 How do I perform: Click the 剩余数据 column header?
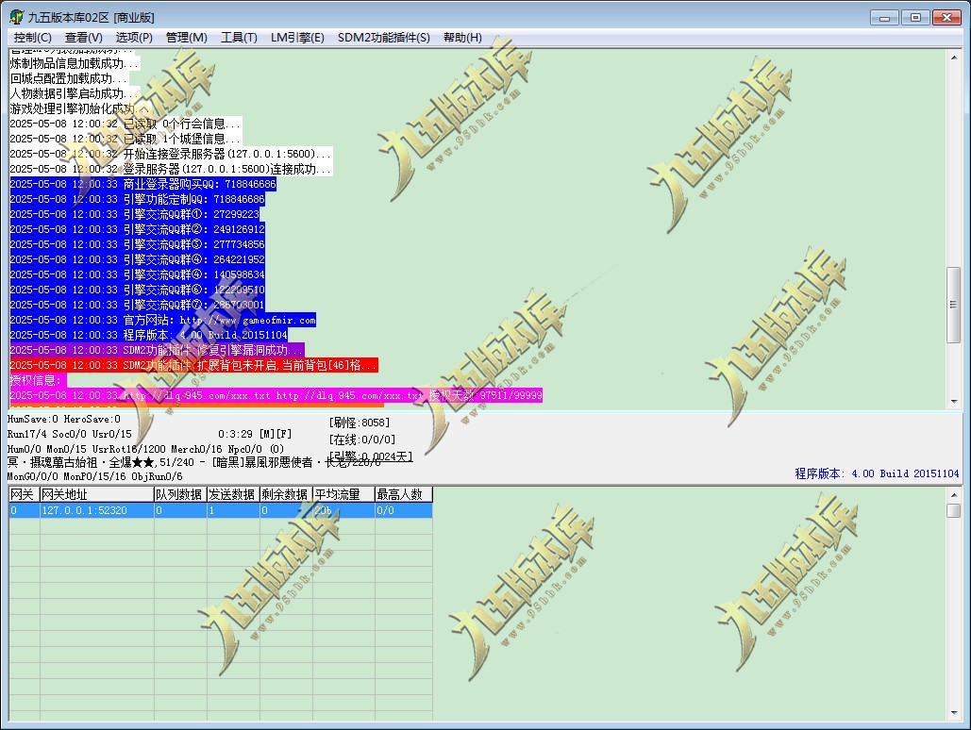pyautogui.click(x=286, y=494)
